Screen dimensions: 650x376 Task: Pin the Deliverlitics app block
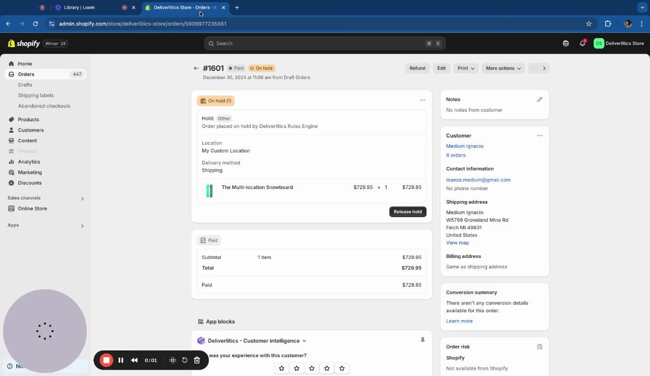pyautogui.click(x=423, y=340)
